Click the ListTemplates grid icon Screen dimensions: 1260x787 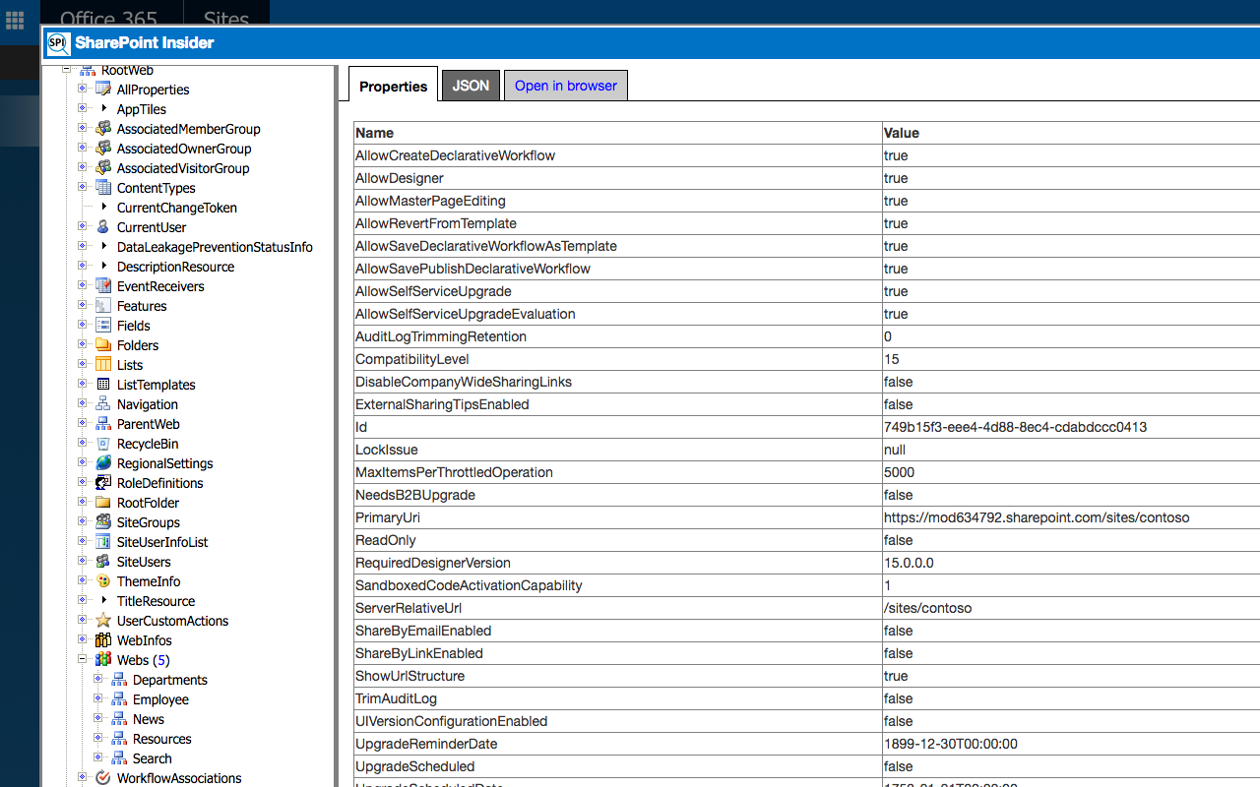[x=103, y=385]
